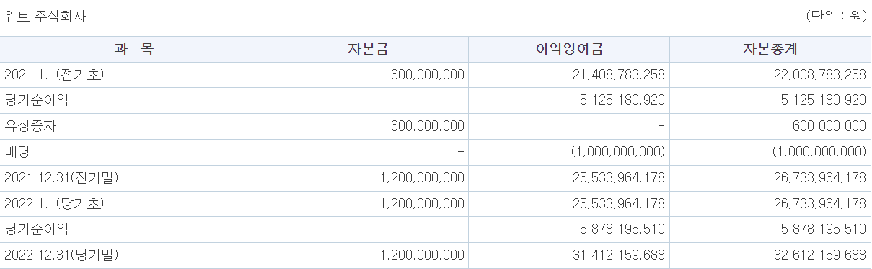Select the 자본금 column header

[x=368, y=49]
